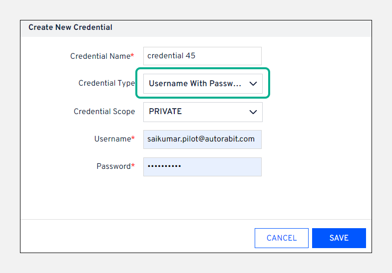Viewport: 392px width, 273px height.
Task: Select the Password label
Action: tap(113, 166)
